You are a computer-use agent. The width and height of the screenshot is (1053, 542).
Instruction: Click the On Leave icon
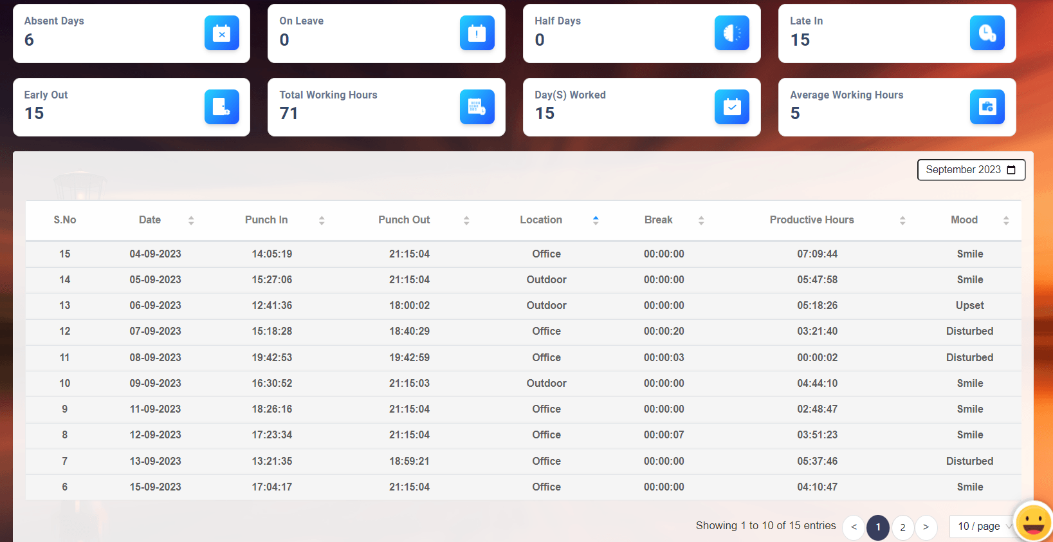477,33
